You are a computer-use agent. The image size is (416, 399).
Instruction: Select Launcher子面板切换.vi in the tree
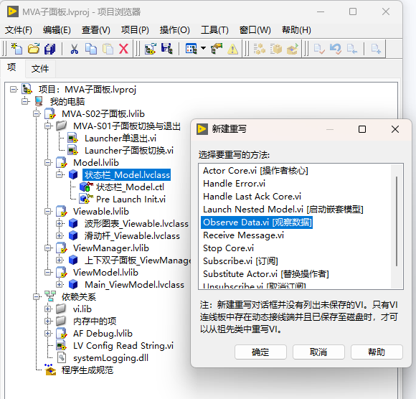tap(129, 151)
